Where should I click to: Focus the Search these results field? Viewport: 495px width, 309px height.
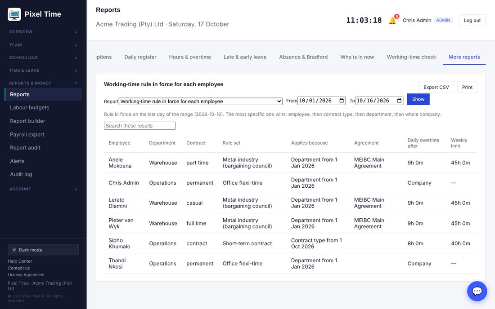click(139, 126)
